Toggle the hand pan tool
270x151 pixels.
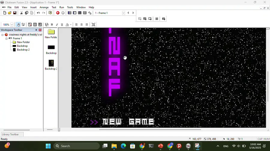pyautogui.click(x=18, y=24)
